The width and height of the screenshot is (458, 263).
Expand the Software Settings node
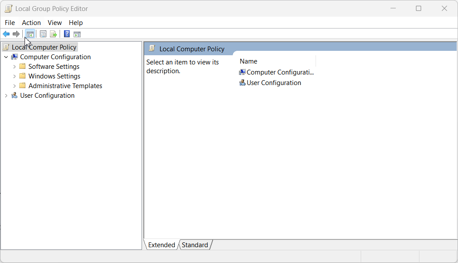tap(14, 67)
